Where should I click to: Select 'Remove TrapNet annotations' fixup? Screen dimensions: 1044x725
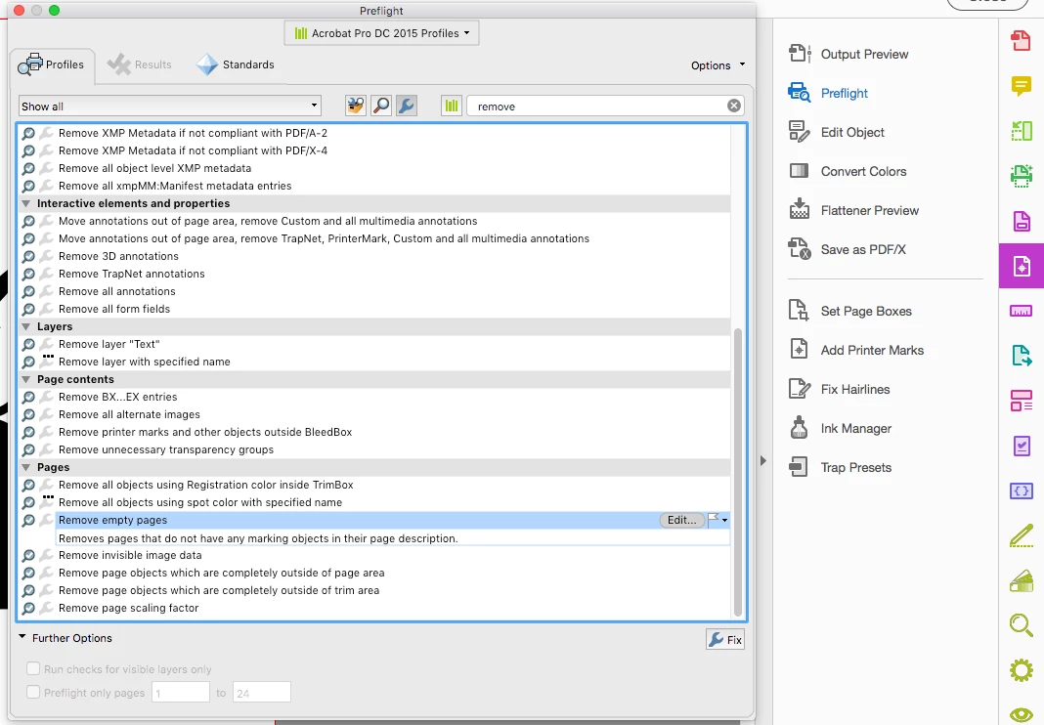click(x=132, y=274)
